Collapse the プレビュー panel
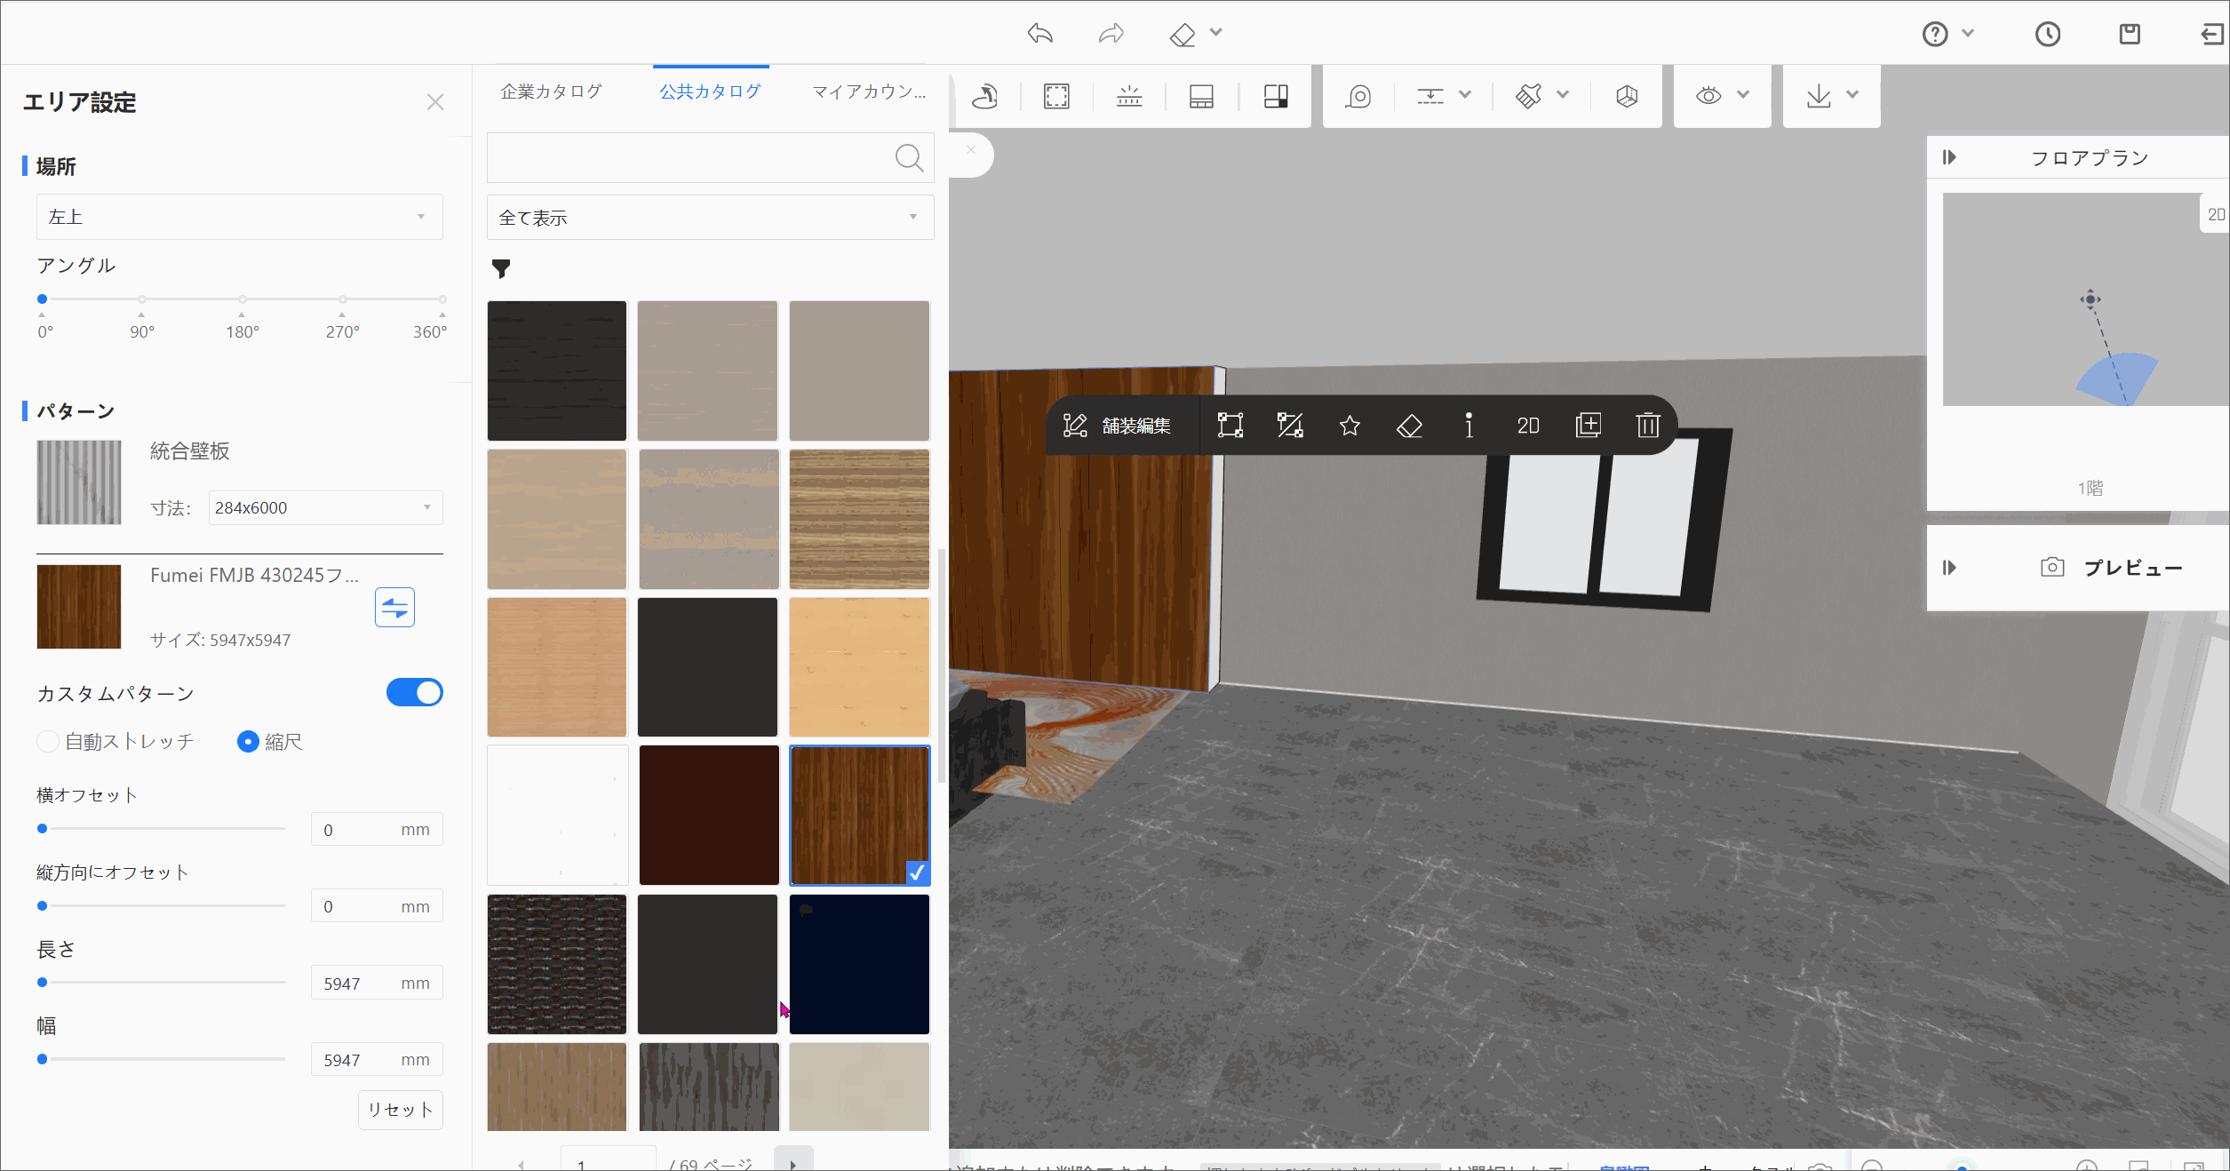Image resolution: width=2230 pixels, height=1171 pixels. (x=1949, y=568)
